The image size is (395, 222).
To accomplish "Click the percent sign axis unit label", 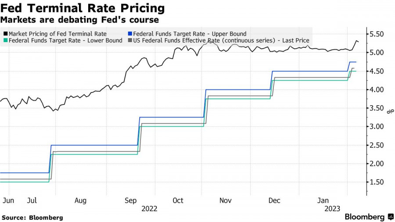I will [389, 111].
